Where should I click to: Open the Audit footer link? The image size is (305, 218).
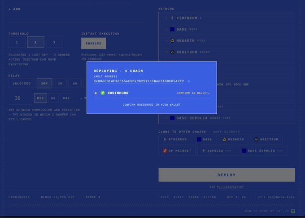(x=179, y=197)
